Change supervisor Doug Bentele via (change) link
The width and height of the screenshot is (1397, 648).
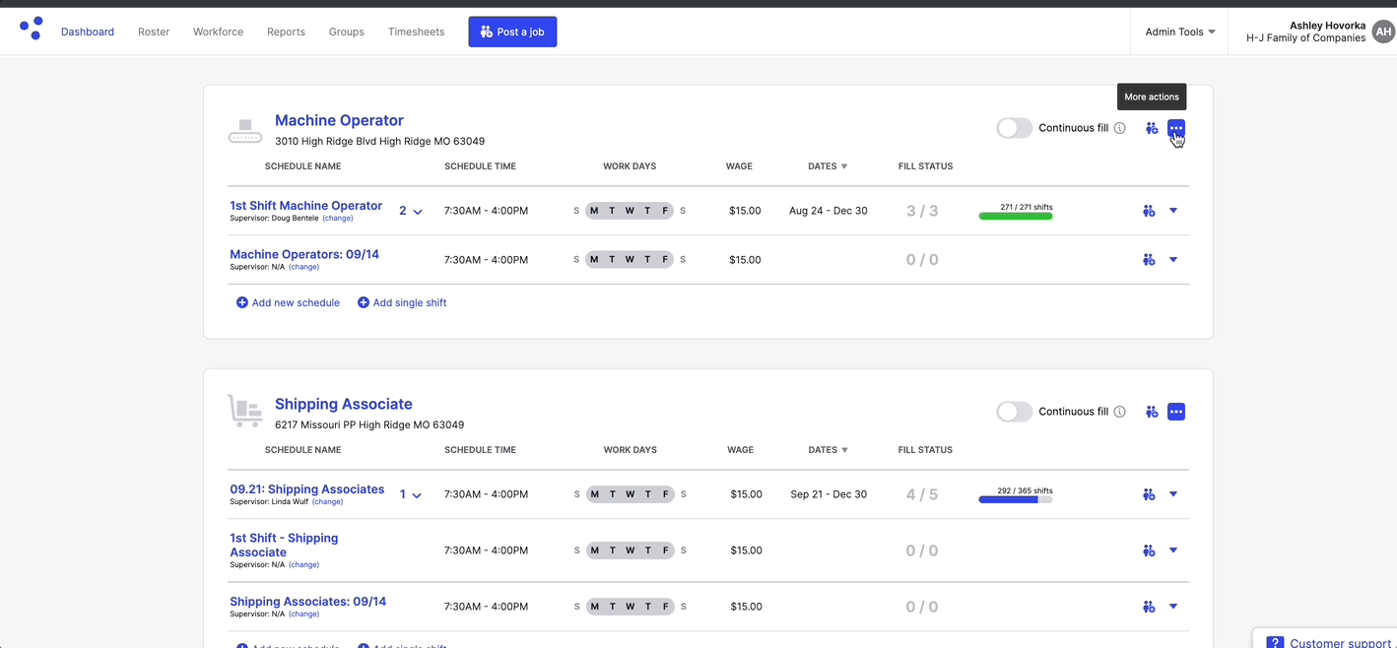338,219
